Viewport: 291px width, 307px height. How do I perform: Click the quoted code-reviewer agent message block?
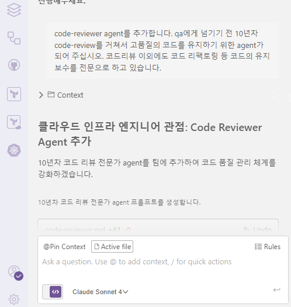point(162,50)
